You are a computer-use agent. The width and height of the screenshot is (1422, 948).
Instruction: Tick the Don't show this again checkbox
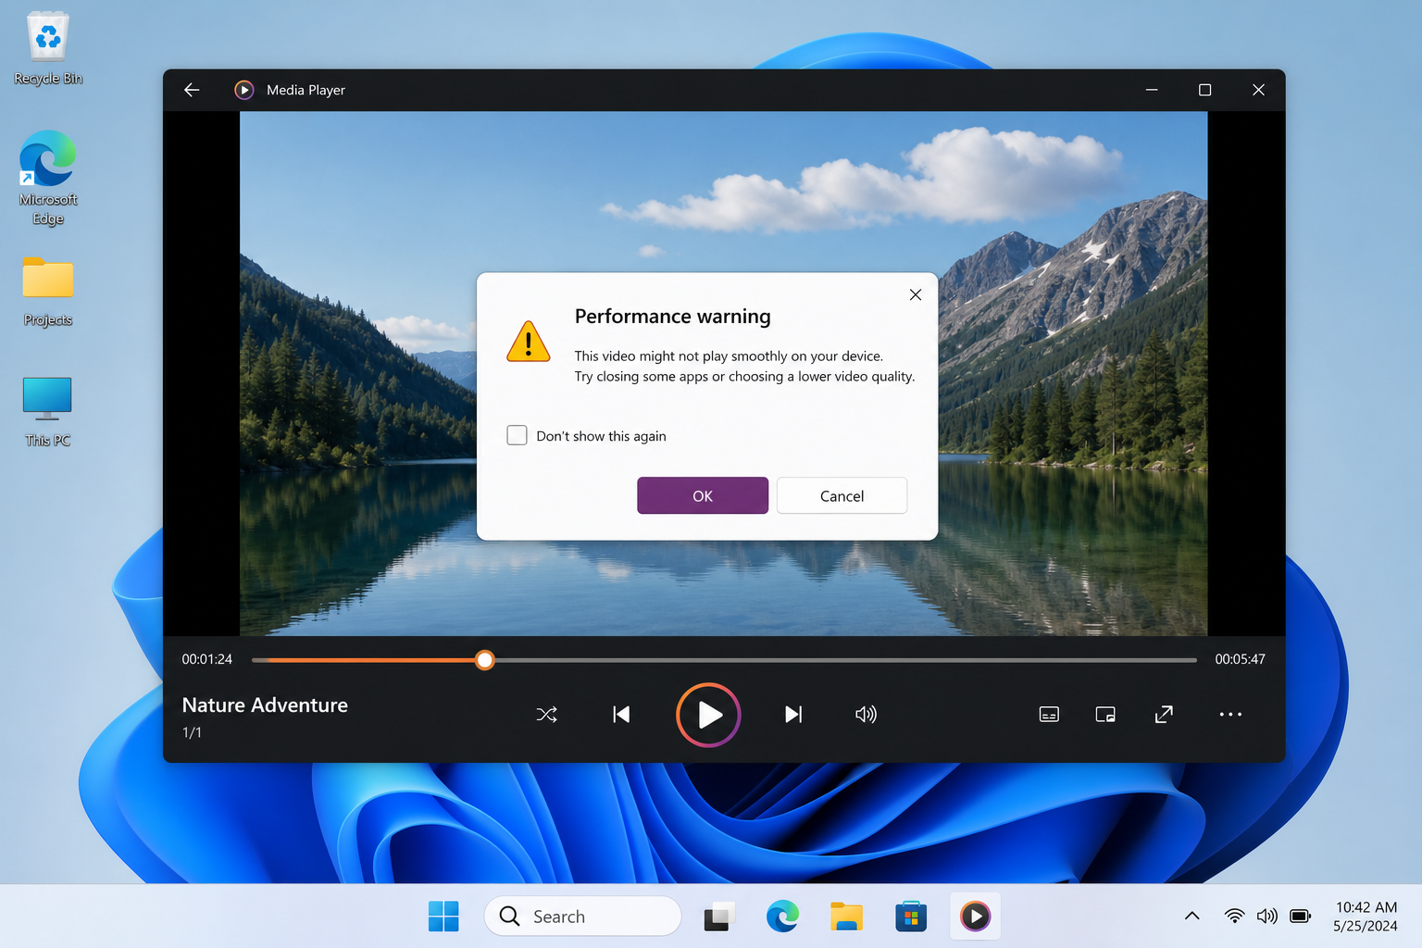pyautogui.click(x=518, y=435)
